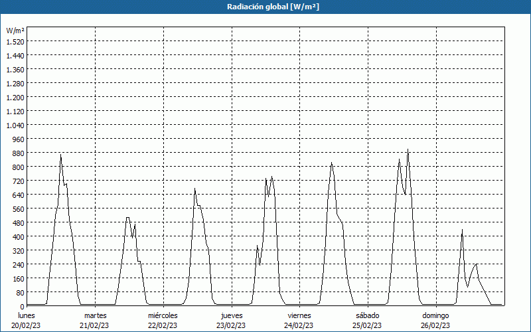Click the '400' y-axis value
This screenshot has width=531, height=332.
coord(19,237)
